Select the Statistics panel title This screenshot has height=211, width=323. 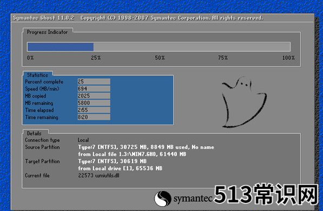point(37,75)
